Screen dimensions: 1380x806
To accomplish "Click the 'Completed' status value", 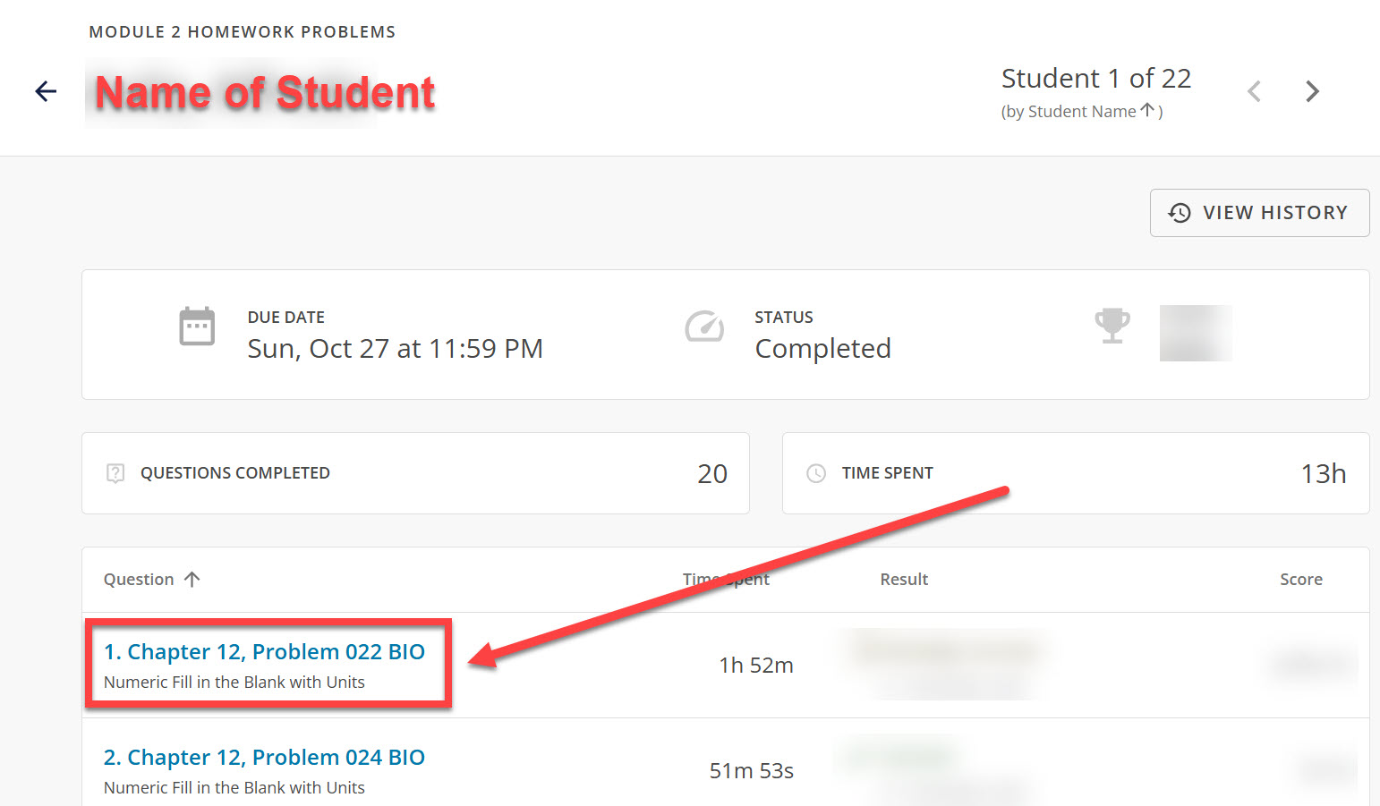I will pyautogui.click(x=823, y=349).
